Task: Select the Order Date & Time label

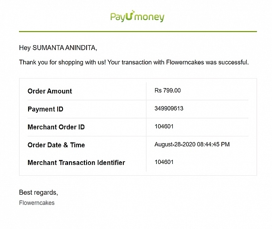Action: 56,145
